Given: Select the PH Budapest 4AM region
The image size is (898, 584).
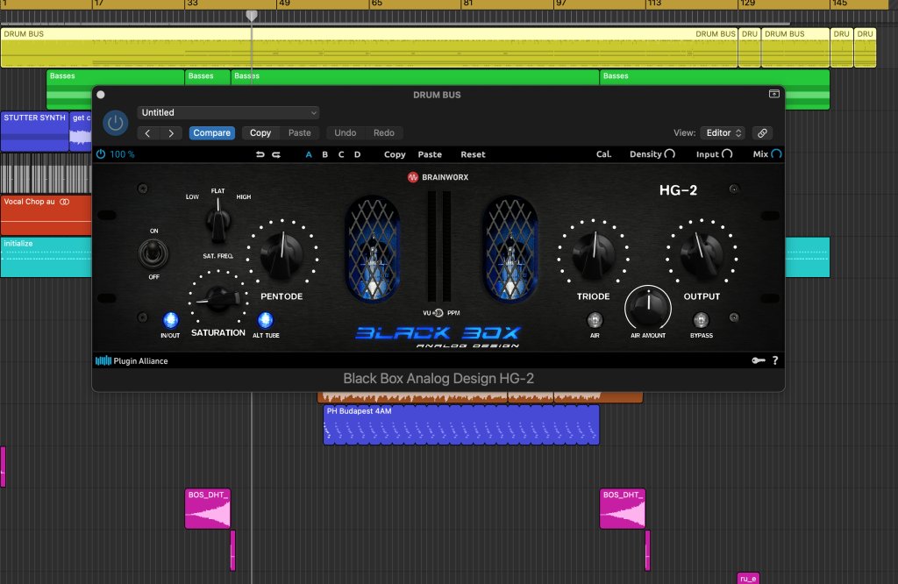Looking at the screenshot, I should tap(461, 424).
